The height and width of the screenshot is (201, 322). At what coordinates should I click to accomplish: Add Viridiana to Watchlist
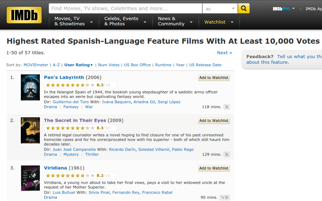(x=214, y=168)
